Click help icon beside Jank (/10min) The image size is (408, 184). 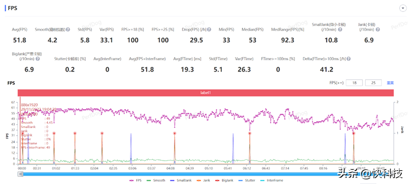[x=378, y=30]
